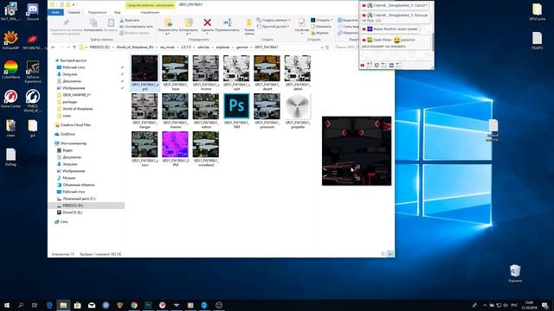Click the Pin to Quick access icon
This screenshot has height=311, width=554.
click(66, 23)
